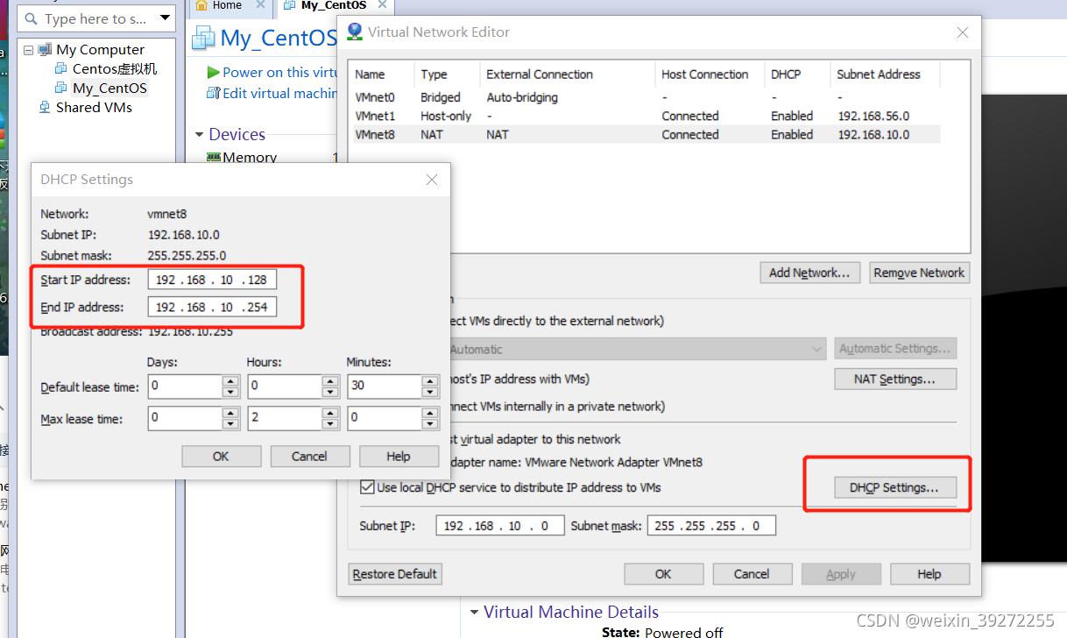The height and width of the screenshot is (638, 1067).
Task: Increase Default lease time Days value
Action: pyautogui.click(x=230, y=381)
